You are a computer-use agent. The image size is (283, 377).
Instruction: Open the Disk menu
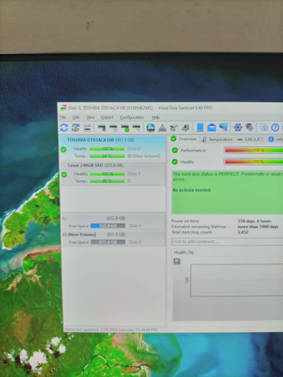[x=76, y=117]
